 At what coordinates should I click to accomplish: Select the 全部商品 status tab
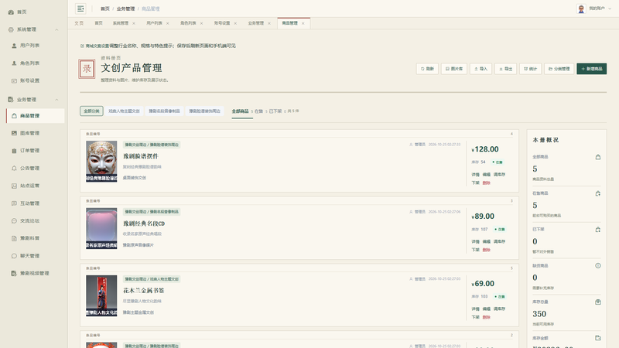coord(242,111)
